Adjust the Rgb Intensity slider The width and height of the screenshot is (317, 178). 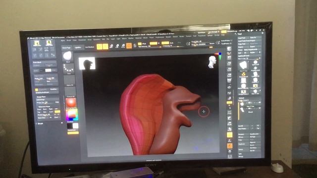(x=150, y=46)
